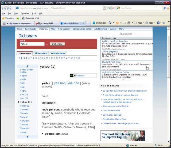Click the RSS Feeds orange icon
The height and width of the screenshot is (148, 171).
(117, 23)
